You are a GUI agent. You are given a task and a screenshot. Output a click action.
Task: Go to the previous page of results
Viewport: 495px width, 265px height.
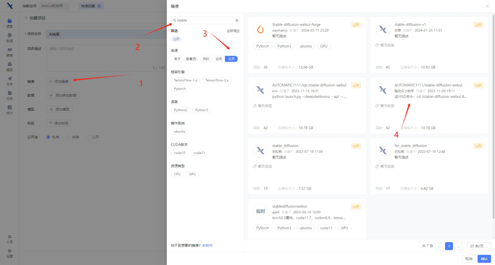pos(439,246)
